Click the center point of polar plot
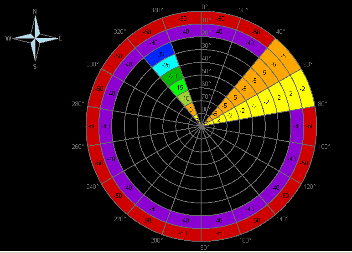 point(201,126)
